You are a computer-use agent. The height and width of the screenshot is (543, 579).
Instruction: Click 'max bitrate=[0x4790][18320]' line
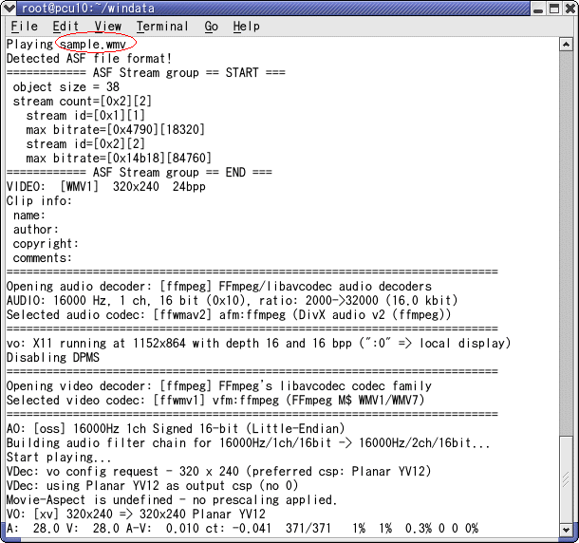[115, 130]
